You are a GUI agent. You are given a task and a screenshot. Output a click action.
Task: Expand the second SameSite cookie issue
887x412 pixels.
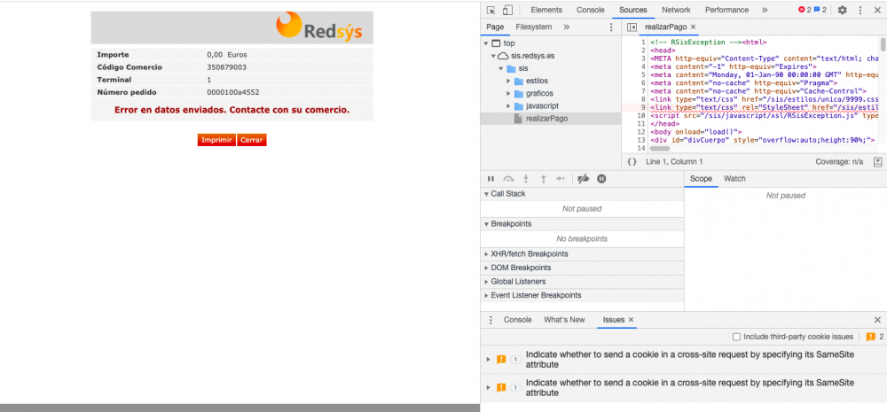488,388
